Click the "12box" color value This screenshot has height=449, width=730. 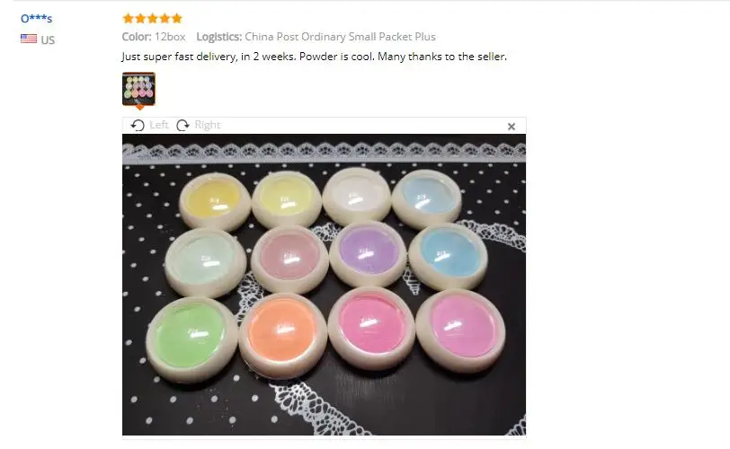pos(170,37)
